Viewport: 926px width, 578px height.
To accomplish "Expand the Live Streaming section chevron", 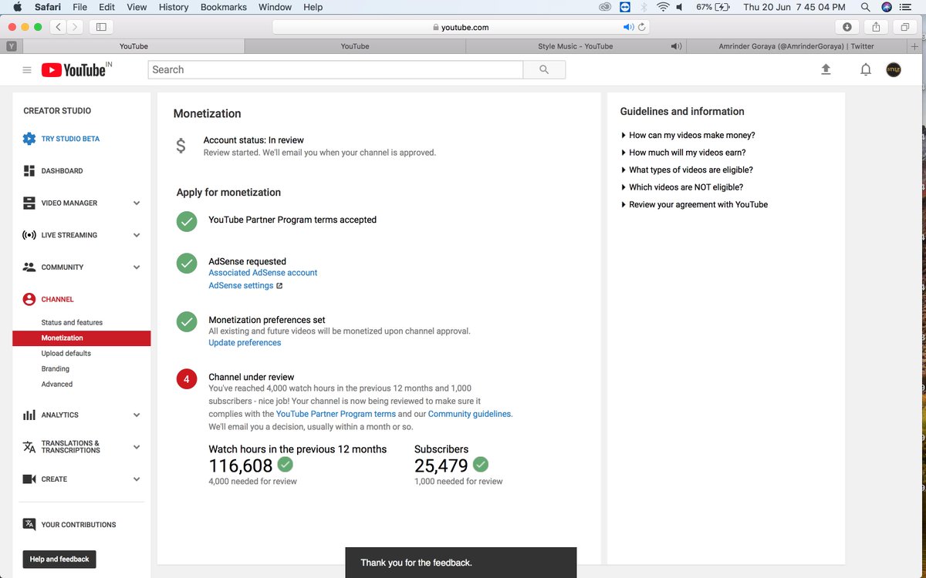I will (137, 235).
